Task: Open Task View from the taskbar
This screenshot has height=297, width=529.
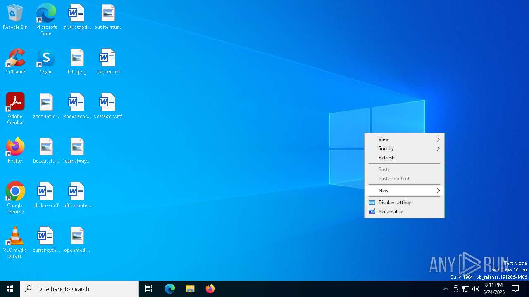Action: click(149, 289)
